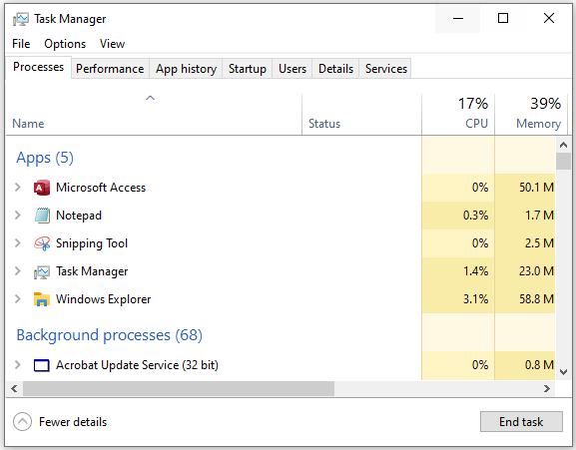Open the View menu

[112, 44]
